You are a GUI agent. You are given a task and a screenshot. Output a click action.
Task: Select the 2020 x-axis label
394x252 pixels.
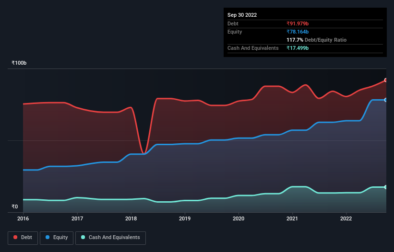pos(239,218)
